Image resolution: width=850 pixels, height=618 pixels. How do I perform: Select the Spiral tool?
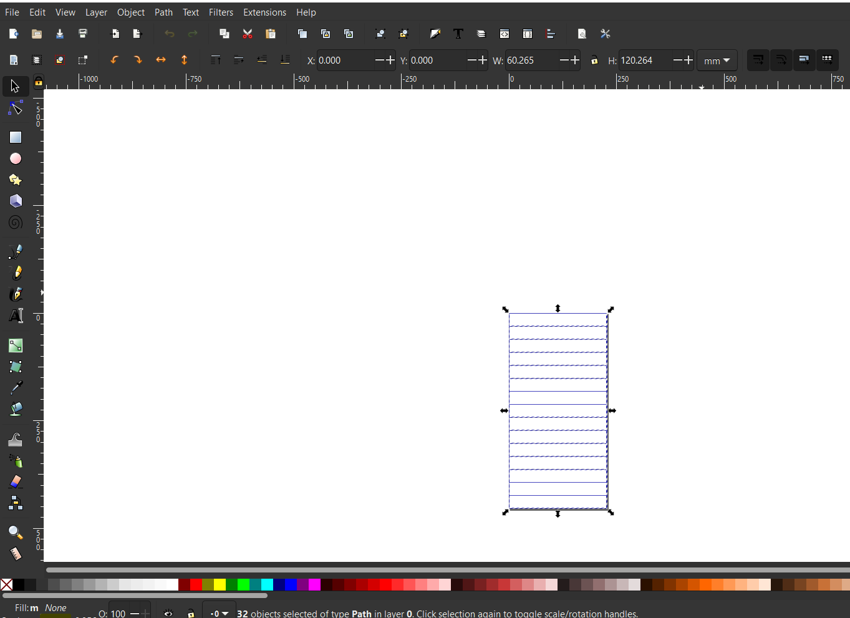pyautogui.click(x=16, y=223)
